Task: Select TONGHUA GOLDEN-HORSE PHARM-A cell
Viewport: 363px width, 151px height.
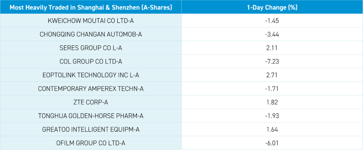Action: coord(91,116)
